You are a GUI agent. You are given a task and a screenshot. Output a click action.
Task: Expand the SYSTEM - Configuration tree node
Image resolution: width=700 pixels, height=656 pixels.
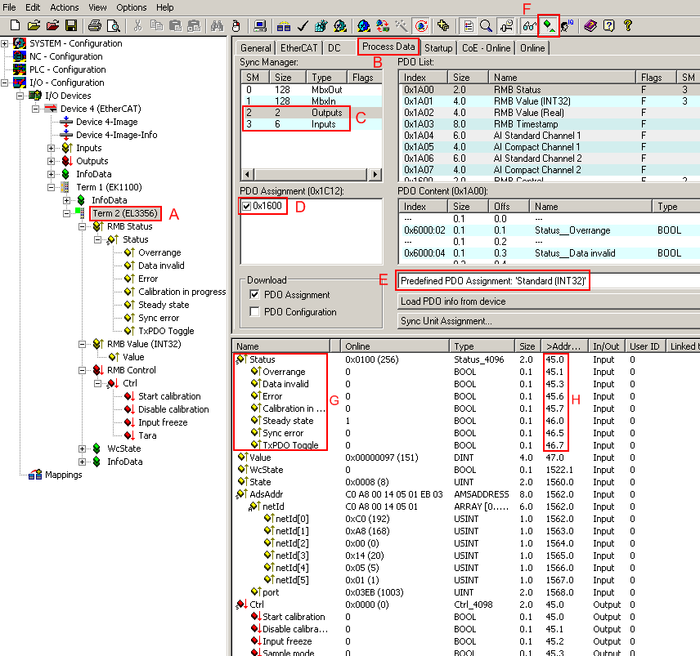tap(4, 43)
